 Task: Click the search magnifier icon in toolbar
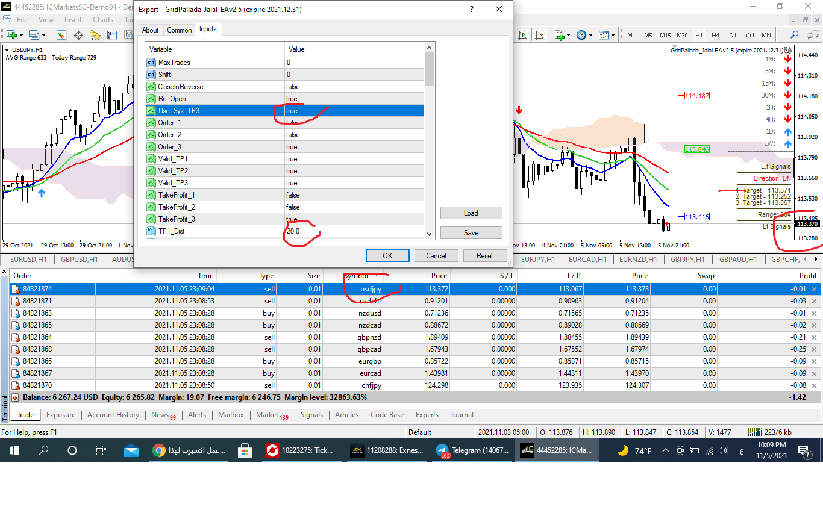pos(795,35)
